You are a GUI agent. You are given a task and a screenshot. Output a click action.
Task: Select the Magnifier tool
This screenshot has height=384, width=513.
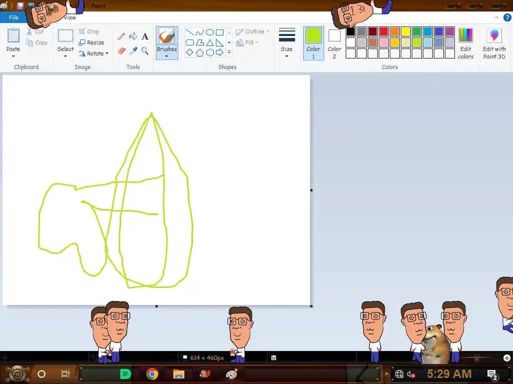click(x=145, y=51)
